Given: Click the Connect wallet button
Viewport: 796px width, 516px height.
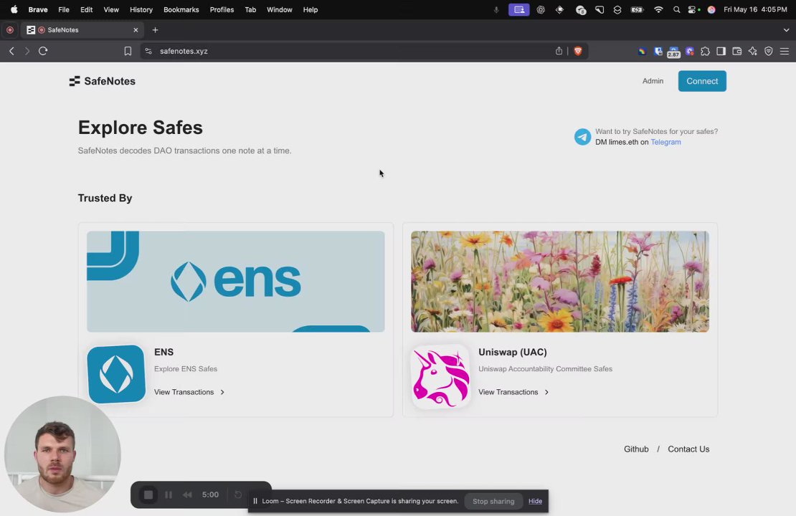Looking at the screenshot, I should tap(702, 81).
